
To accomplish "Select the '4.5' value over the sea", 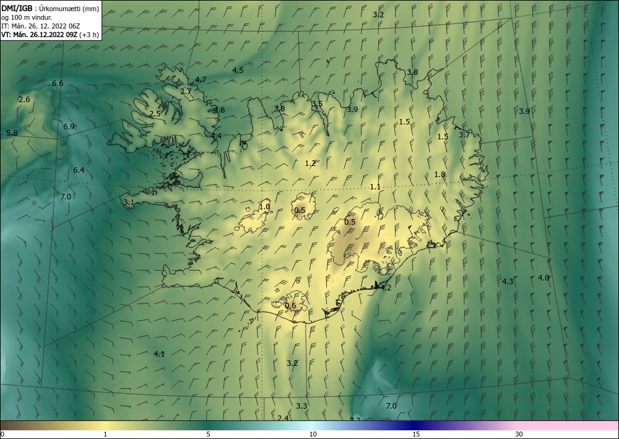I will point(238,70).
